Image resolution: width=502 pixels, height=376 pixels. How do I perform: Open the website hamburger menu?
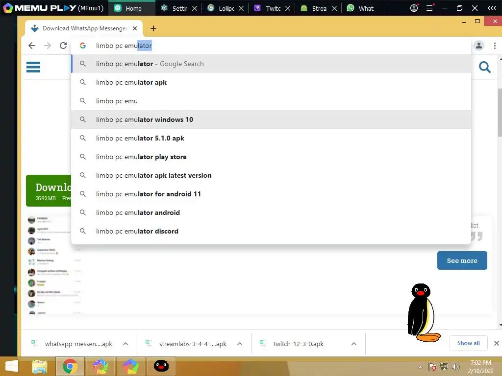coord(33,67)
